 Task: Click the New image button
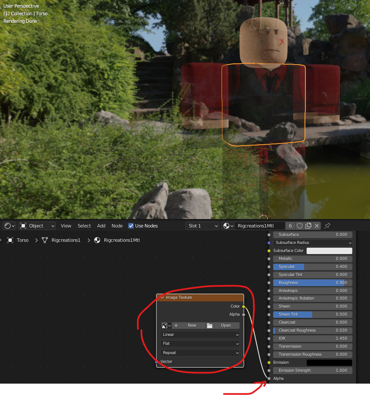point(189,325)
